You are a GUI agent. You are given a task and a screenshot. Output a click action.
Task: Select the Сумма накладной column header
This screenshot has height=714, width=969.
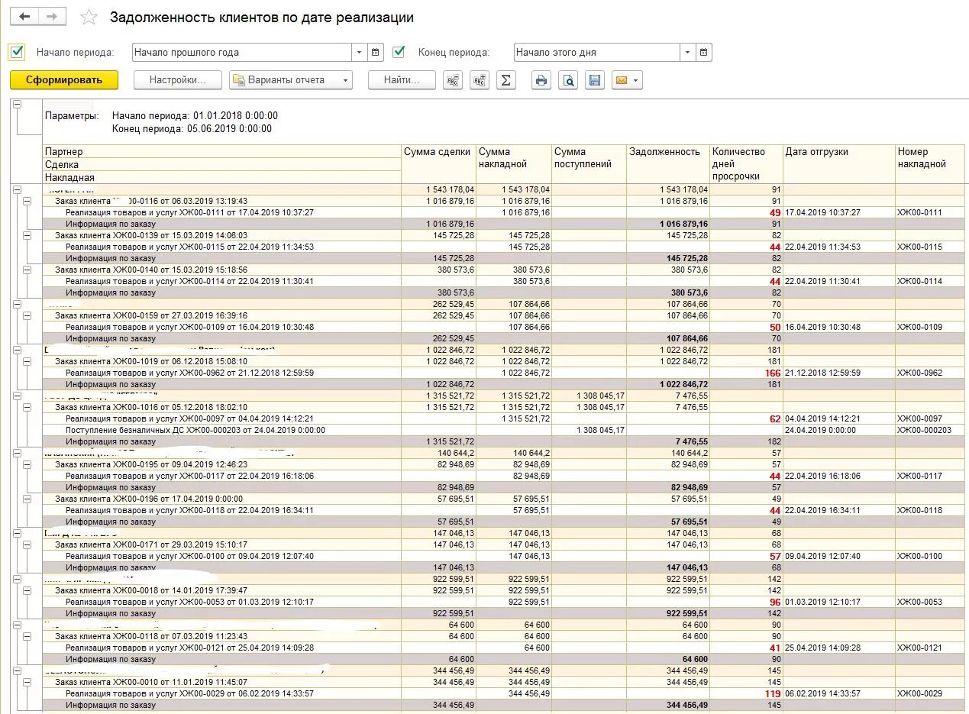click(514, 164)
